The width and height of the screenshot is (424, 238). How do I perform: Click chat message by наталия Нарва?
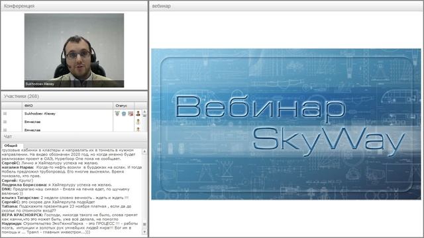72,172
